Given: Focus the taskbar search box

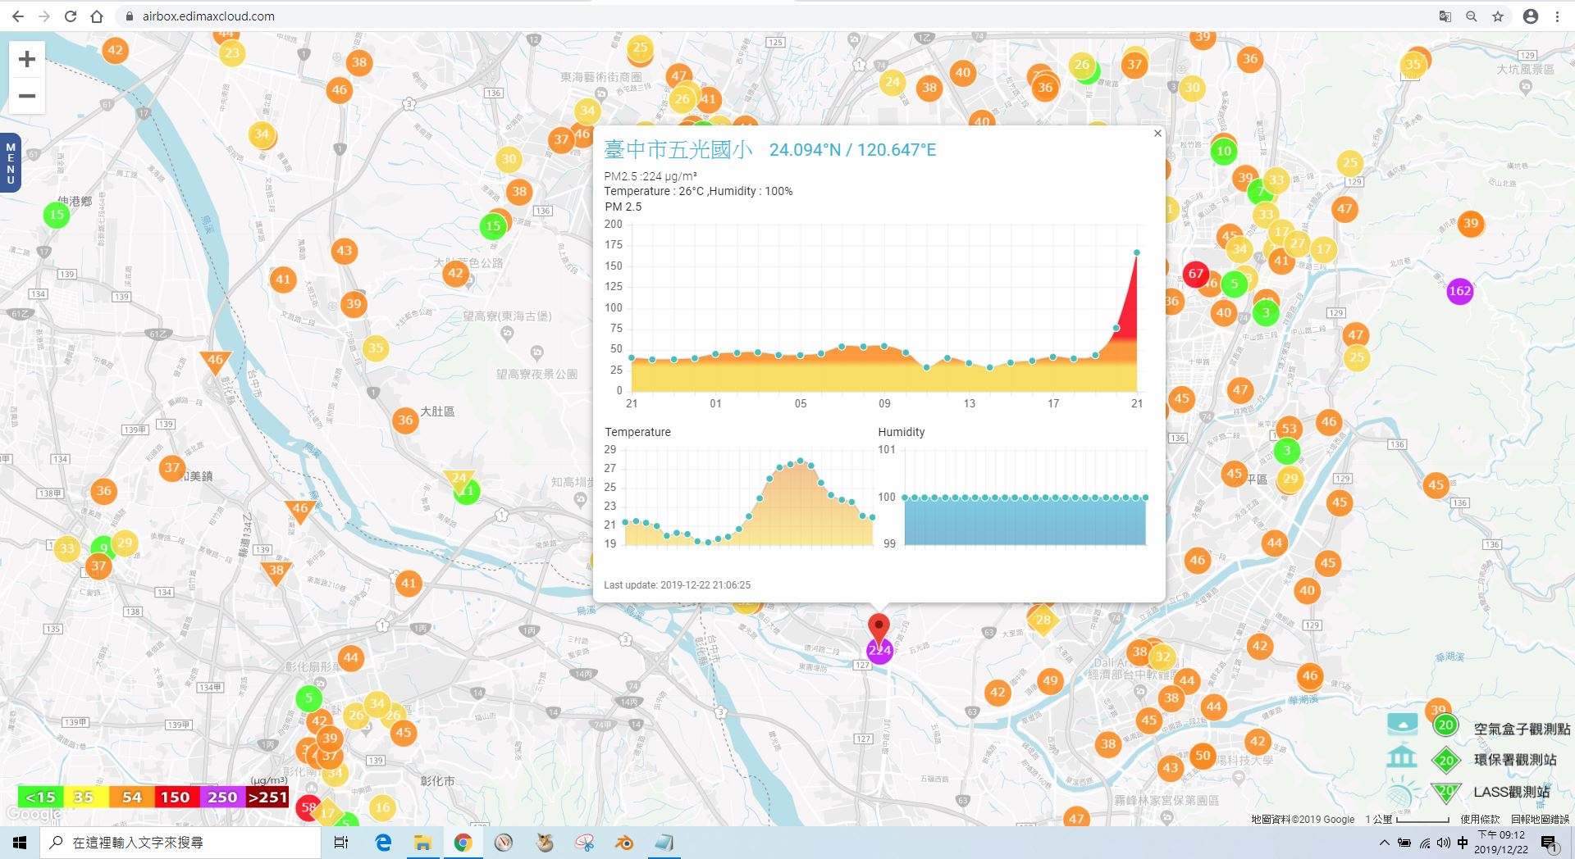Looking at the screenshot, I should pyautogui.click(x=180, y=843).
